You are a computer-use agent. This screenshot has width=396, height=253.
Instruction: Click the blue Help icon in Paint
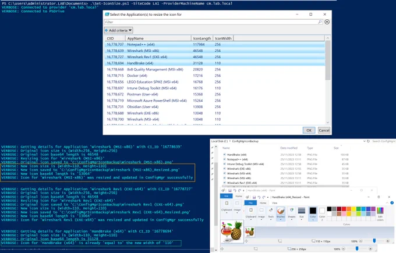pyautogui.click(x=392, y=203)
